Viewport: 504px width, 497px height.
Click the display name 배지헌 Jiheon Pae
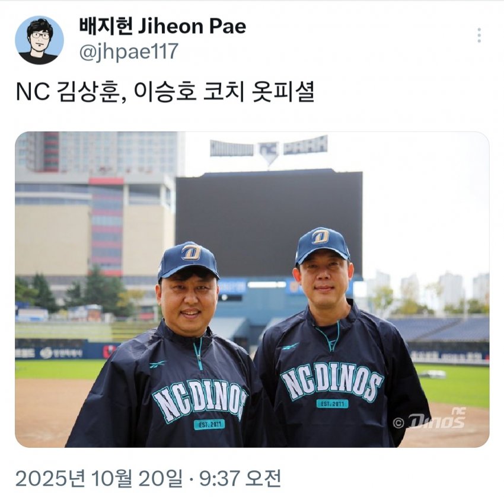(162, 26)
